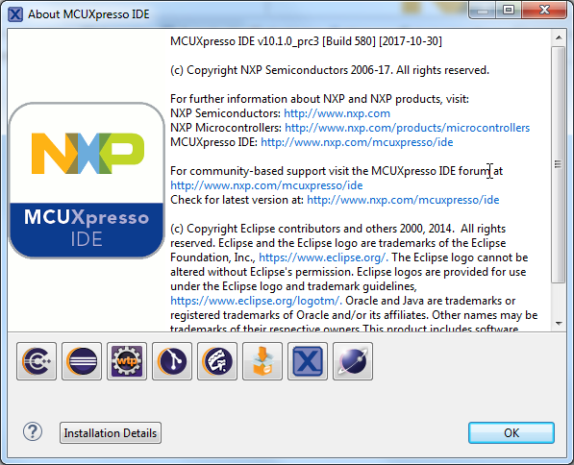574x465 pixels.
Task: Follow the http://www.nxp.com link
Action: point(337,113)
